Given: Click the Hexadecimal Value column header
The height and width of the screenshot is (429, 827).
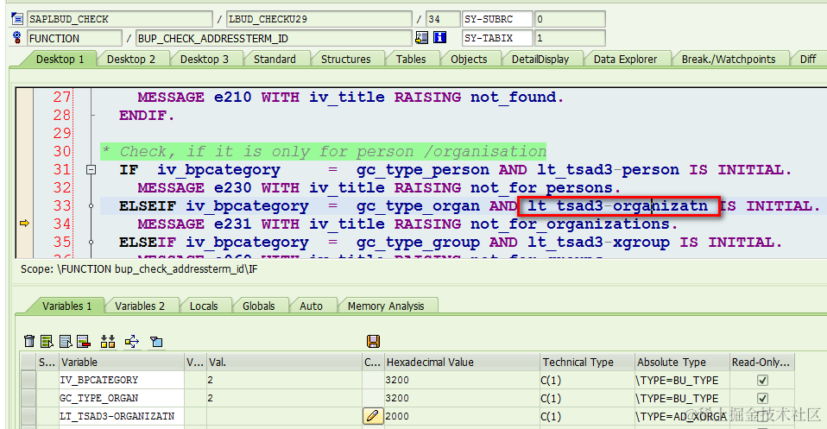Looking at the screenshot, I should (462, 362).
